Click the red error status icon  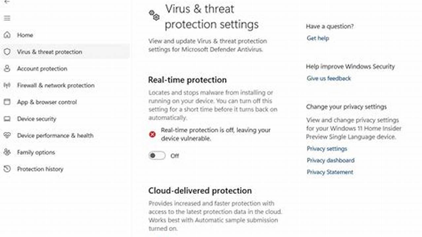(152, 134)
